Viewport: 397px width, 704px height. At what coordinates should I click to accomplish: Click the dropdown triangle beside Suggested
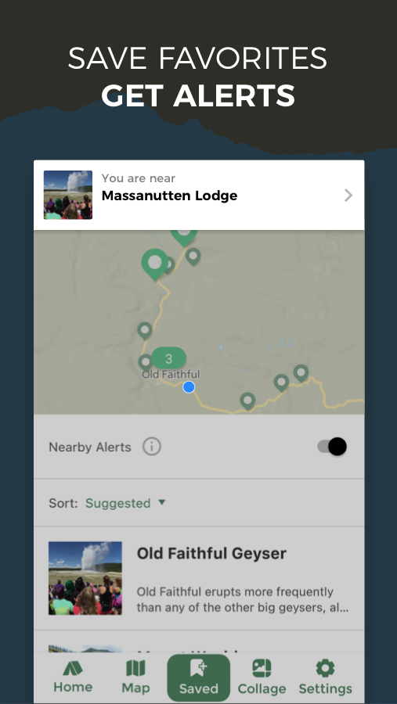[162, 502]
